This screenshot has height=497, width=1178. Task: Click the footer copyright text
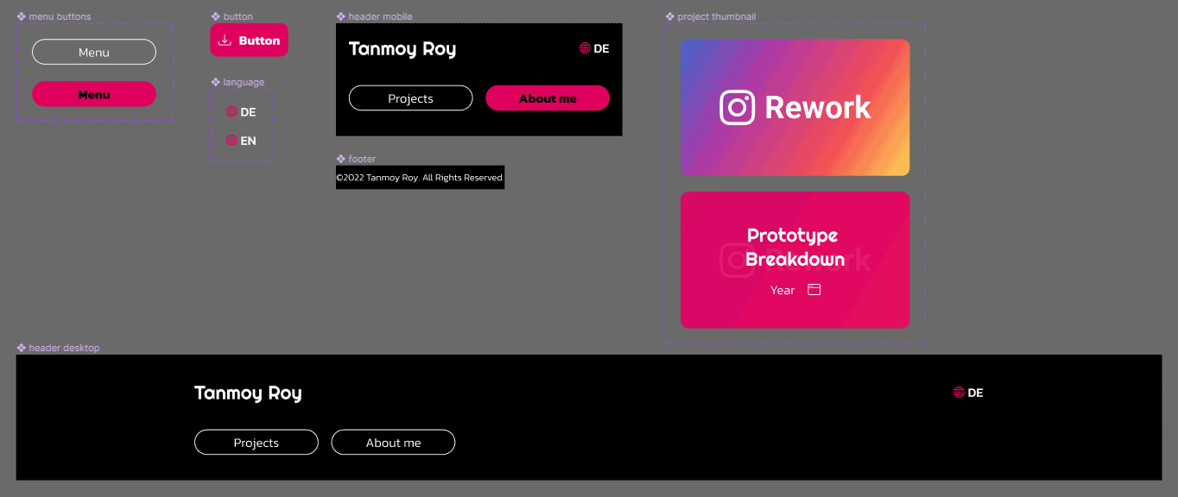pos(420,178)
